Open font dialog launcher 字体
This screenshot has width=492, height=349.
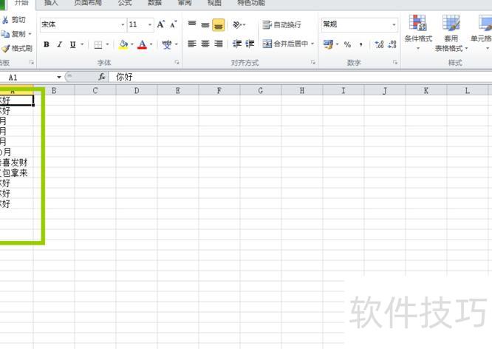(177, 63)
